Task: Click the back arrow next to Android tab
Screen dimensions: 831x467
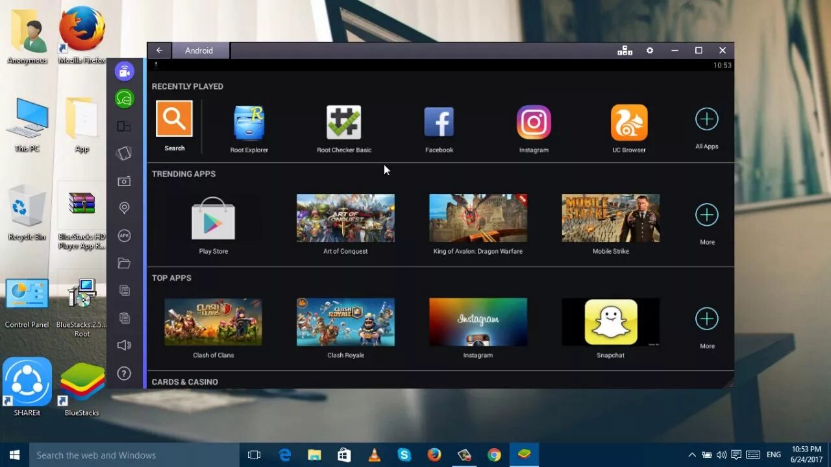Action: (160, 50)
